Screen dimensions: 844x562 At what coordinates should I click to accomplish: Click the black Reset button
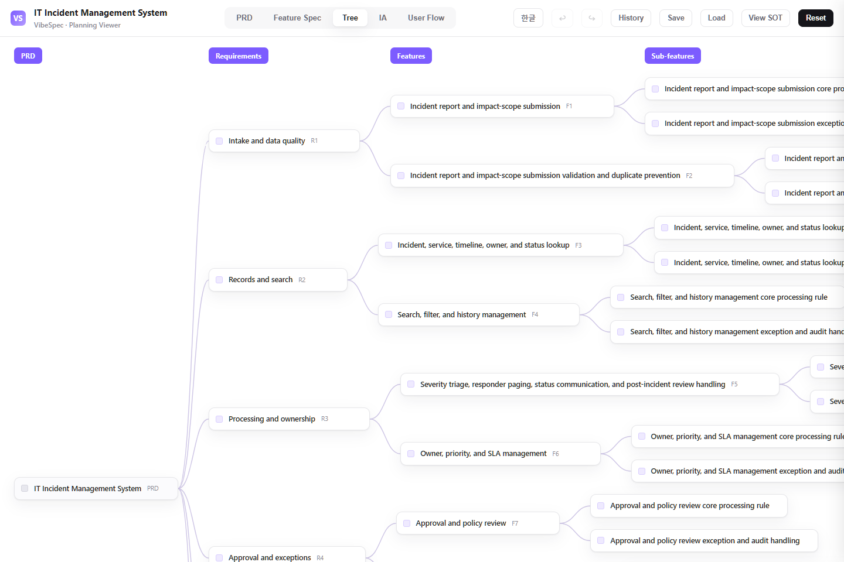pyautogui.click(x=815, y=18)
